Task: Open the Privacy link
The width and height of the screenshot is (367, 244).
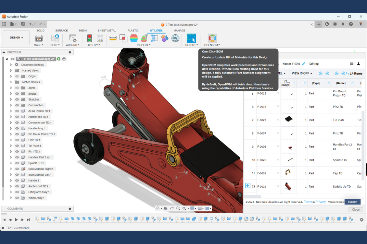Action: (x=321, y=202)
